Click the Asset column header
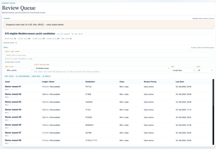The height and width of the screenshot is (149, 216). (x=7, y=82)
